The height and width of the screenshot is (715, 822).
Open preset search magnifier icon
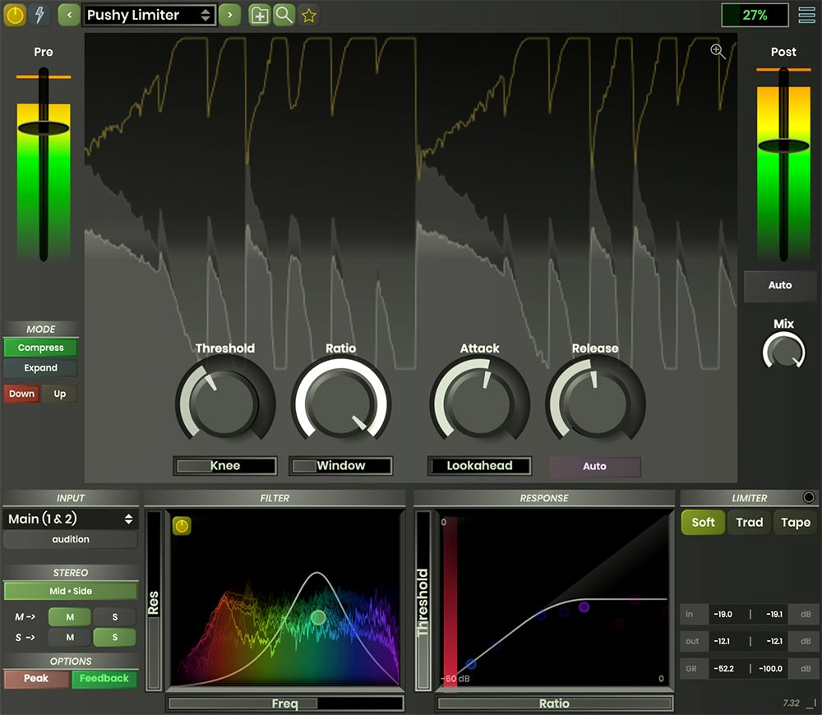(x=284, y=15)
